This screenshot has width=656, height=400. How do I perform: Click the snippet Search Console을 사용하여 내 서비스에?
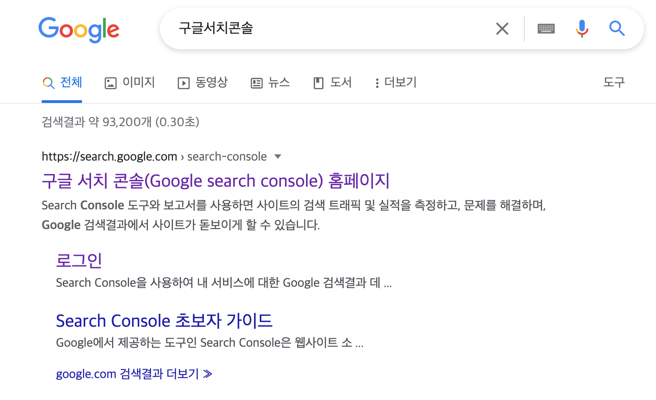224,283
